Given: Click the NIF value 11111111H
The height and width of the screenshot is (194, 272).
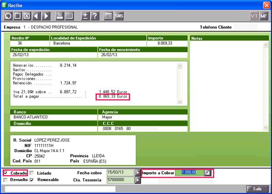Looking at the screenshot, I should 44,145.
